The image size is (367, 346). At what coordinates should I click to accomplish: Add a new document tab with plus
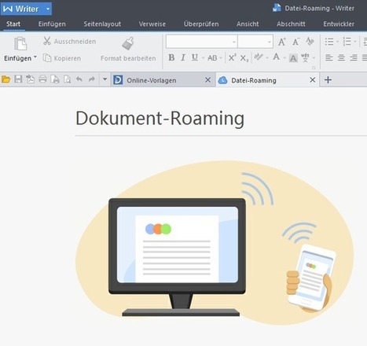[328, 79]
